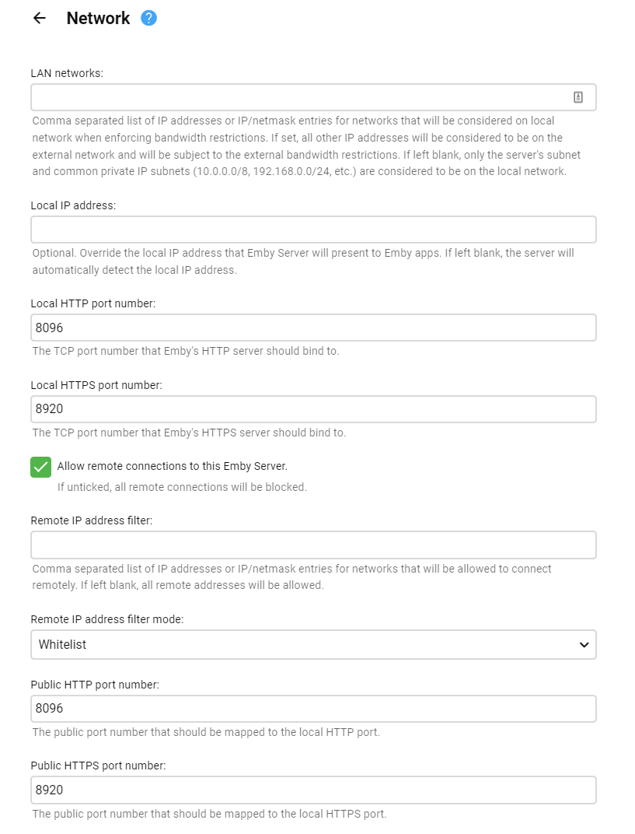Focus the LAN networks text field

point(299,97)
